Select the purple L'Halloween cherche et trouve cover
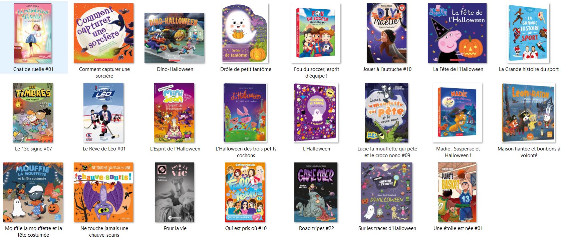Screen dimensions: 564x251 316,113
